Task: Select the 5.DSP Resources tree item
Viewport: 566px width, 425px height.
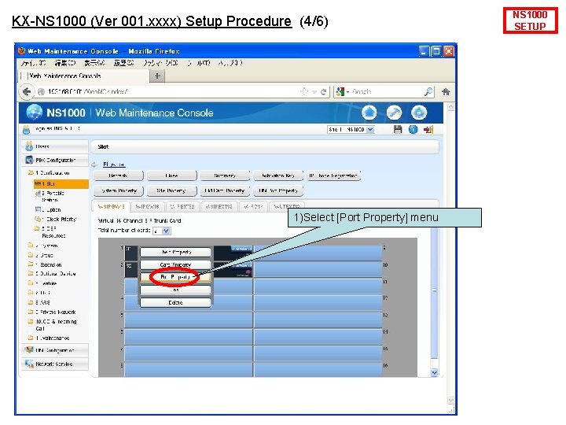Action: click(x=50, y=232)
